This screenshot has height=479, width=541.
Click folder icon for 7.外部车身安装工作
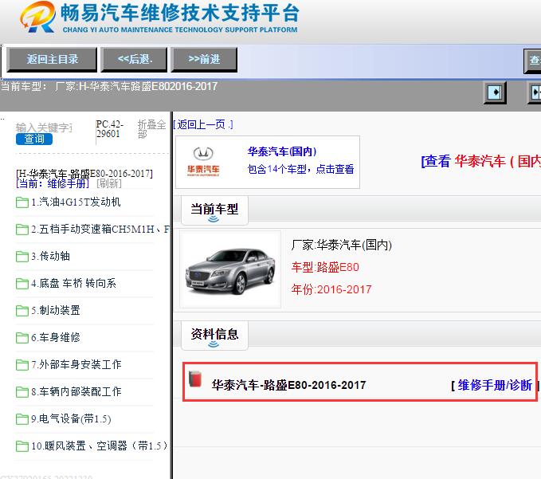[22, 365]
